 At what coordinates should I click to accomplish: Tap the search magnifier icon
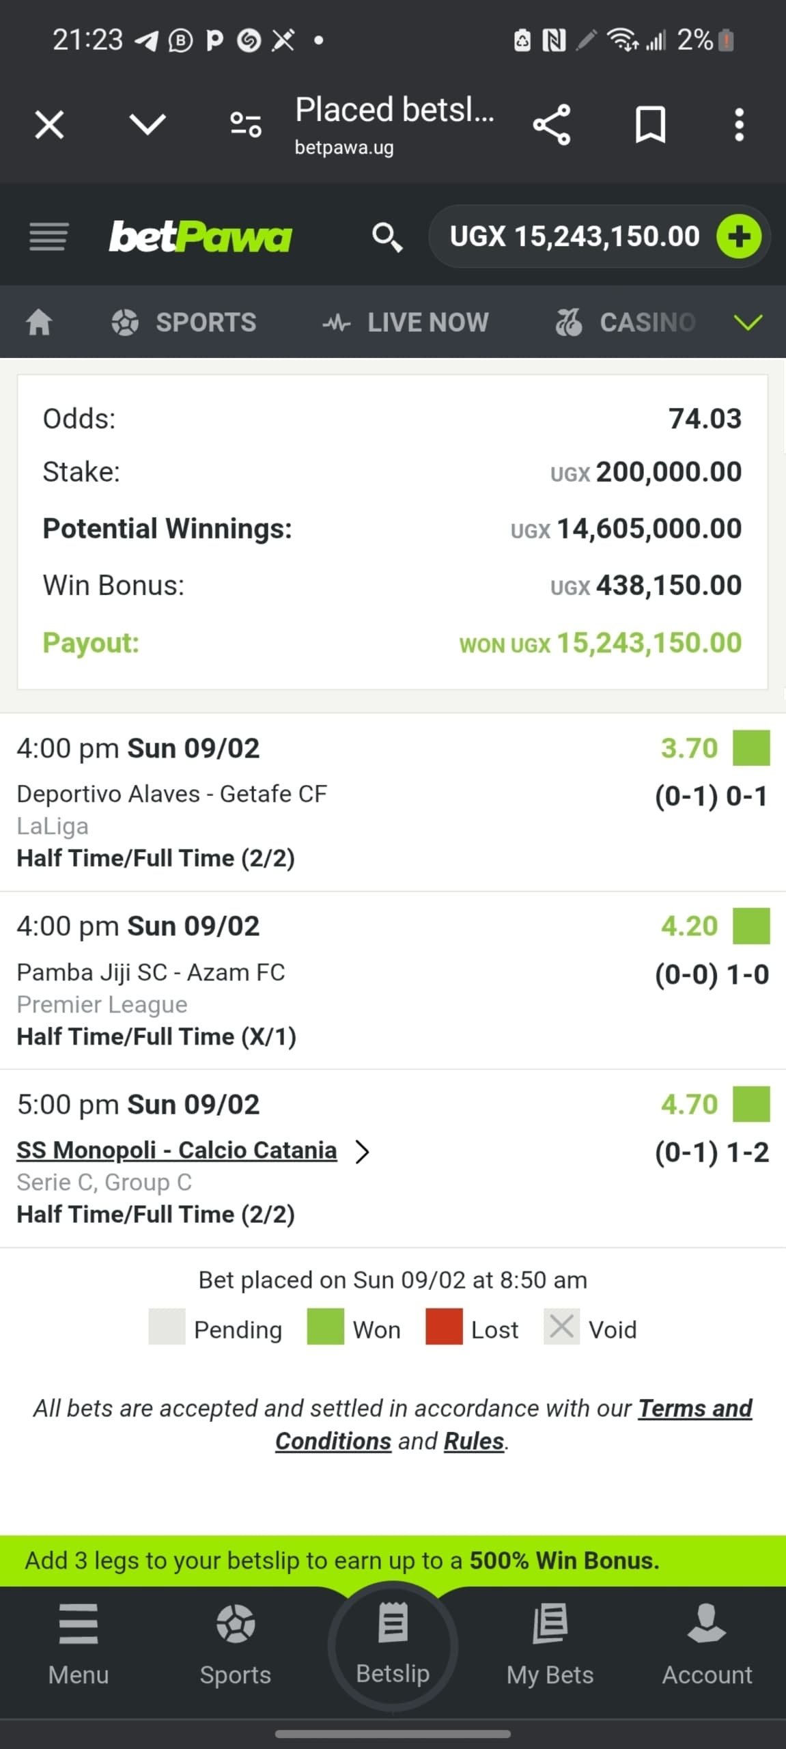(387, 236)
